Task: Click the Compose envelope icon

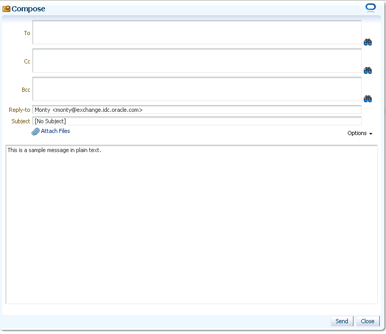Action: tap(6, 9)
